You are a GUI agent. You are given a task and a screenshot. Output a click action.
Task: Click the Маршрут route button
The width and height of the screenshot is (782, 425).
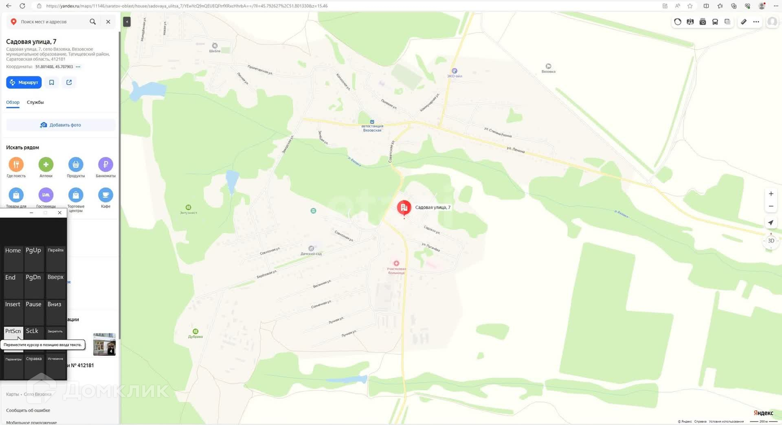(24, 82)
